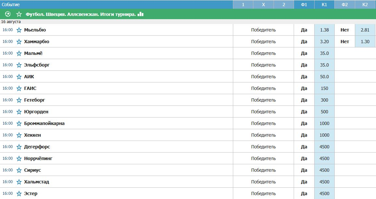The image size is (376, 199).
Task: Pick 2.81 odds for Мьельбю Нет
Action: 365,30
